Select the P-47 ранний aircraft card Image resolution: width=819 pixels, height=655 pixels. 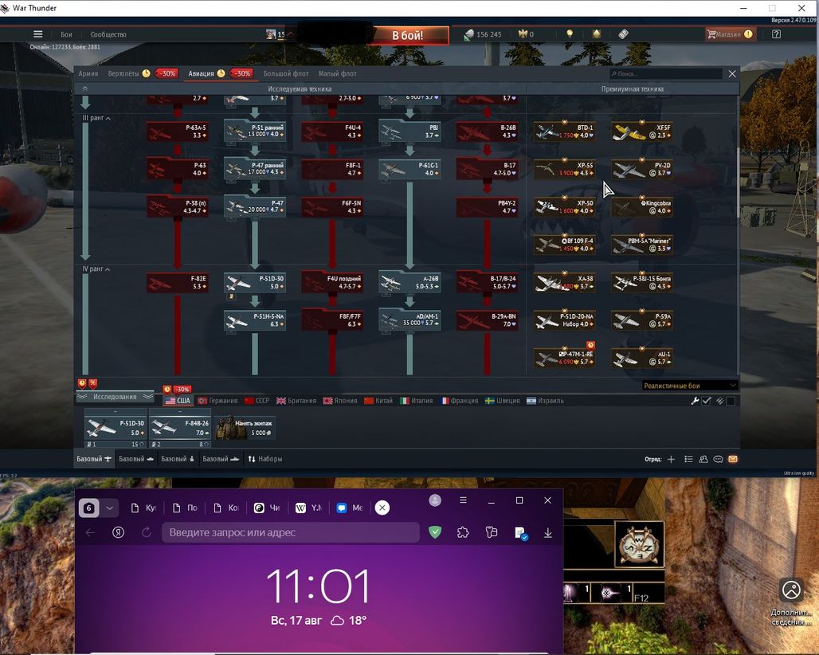pyautogui.click(x=255, y=168)
